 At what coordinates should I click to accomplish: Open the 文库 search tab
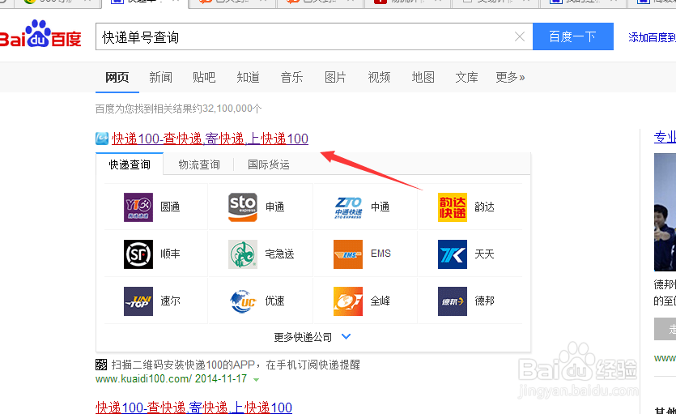(466, 77)
